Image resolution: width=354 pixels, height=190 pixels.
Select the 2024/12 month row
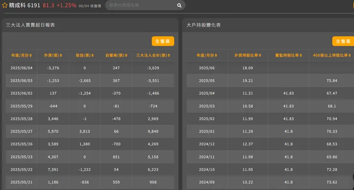270,144
